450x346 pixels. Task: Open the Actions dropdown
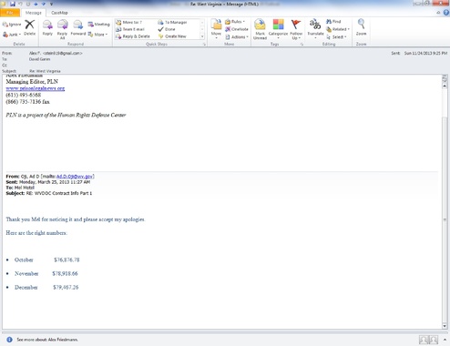(237, 36)
